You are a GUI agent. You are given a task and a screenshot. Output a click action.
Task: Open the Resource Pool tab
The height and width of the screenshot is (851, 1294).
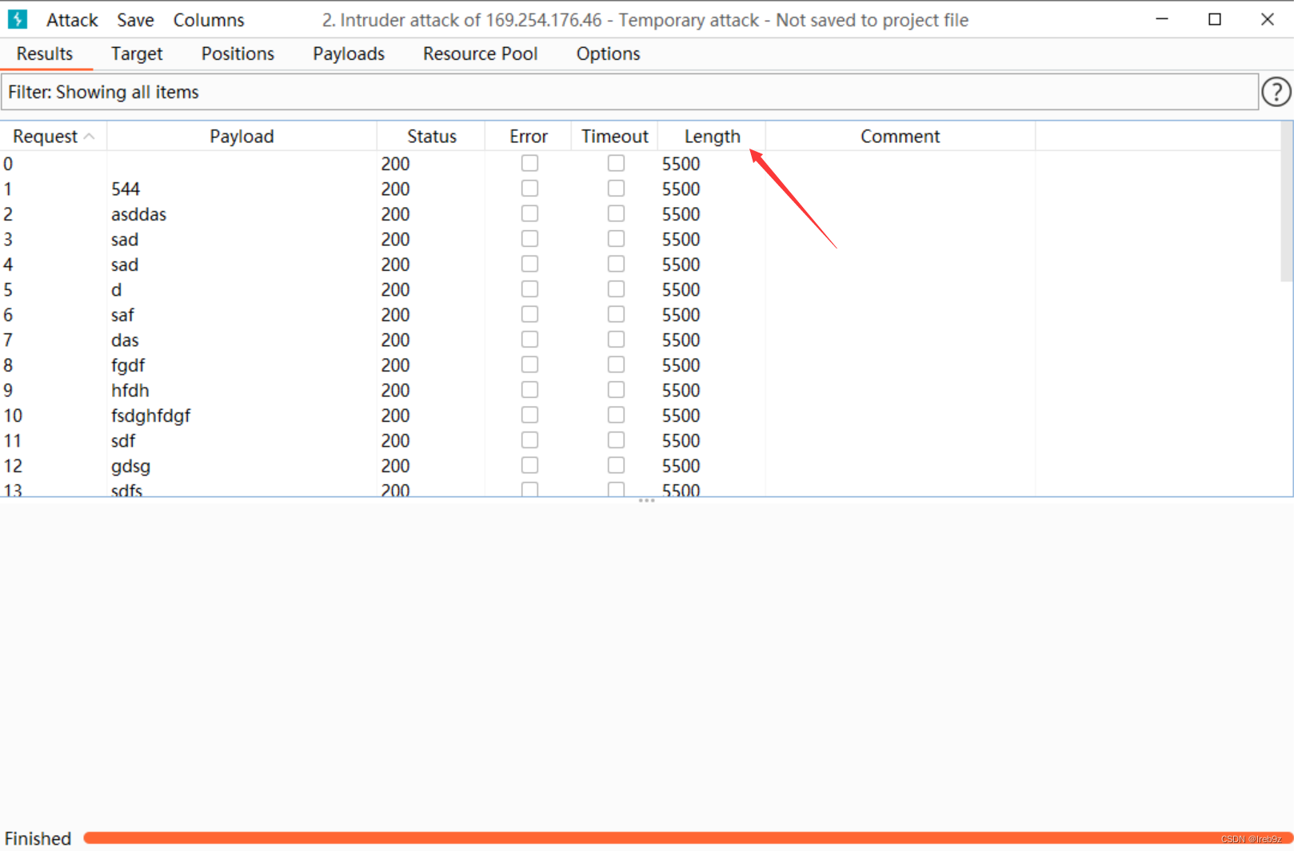(480, 54)
